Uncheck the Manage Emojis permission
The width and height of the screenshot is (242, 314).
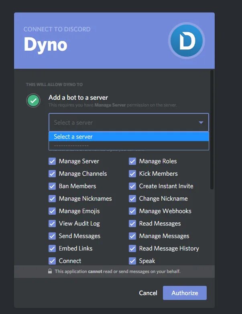tap(52, 211)
